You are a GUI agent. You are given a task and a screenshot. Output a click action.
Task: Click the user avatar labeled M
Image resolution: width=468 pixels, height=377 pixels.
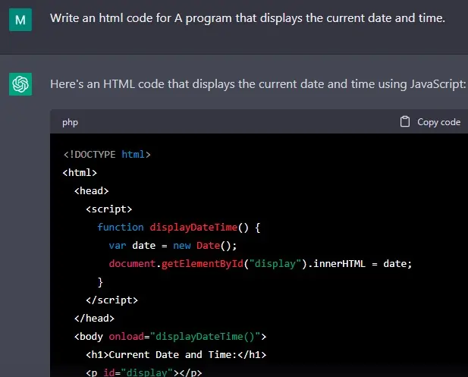point(20,20)
